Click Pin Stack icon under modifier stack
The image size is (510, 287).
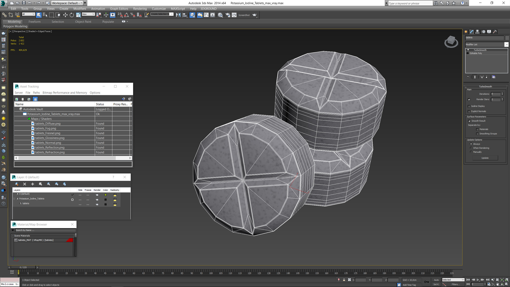point(468,77)
